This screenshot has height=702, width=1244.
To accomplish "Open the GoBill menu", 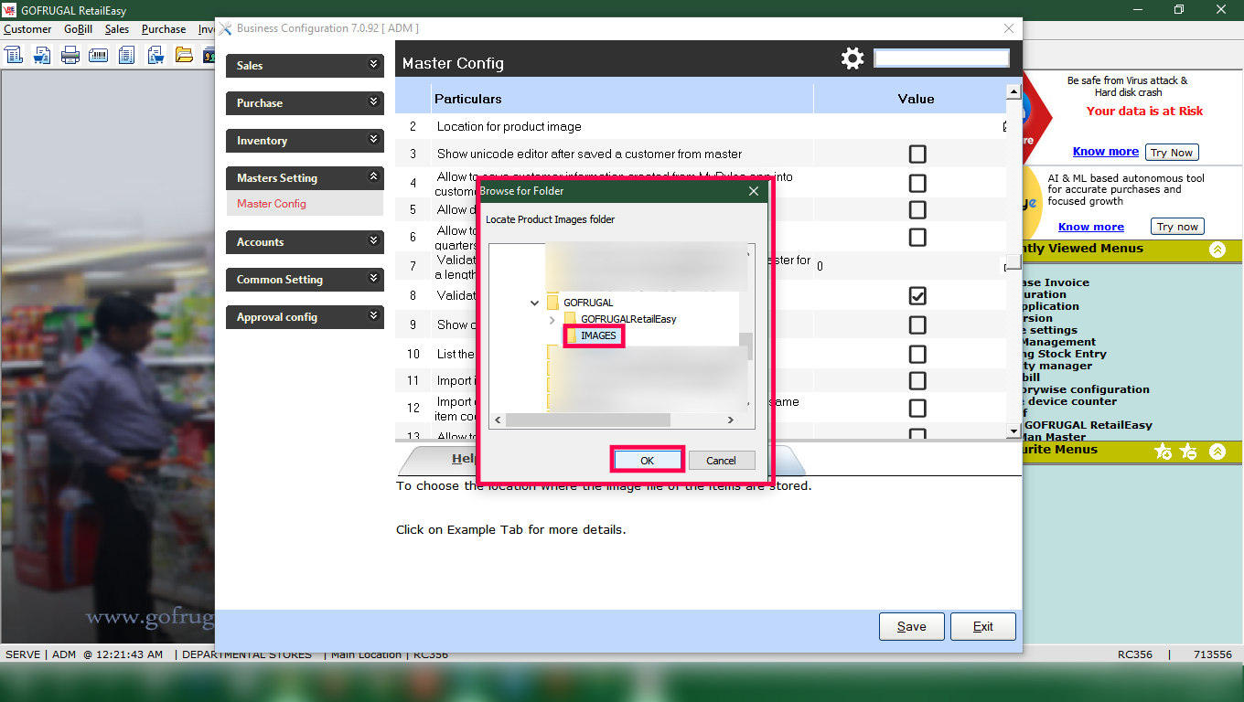I will pos(78,29).
